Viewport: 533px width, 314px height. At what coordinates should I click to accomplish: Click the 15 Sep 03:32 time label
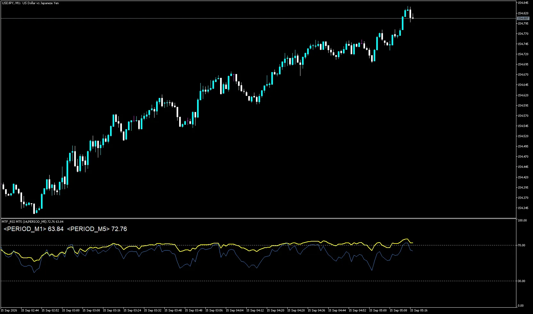click(x=153, y=310)
